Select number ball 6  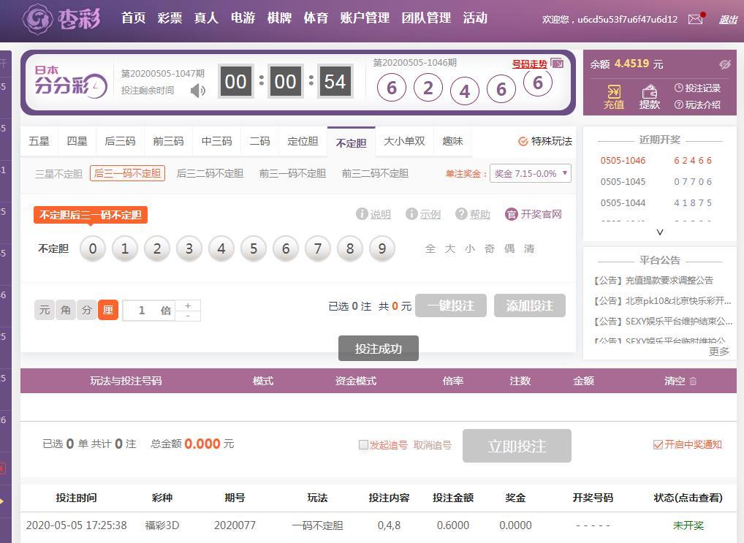[x=286, y=248]
